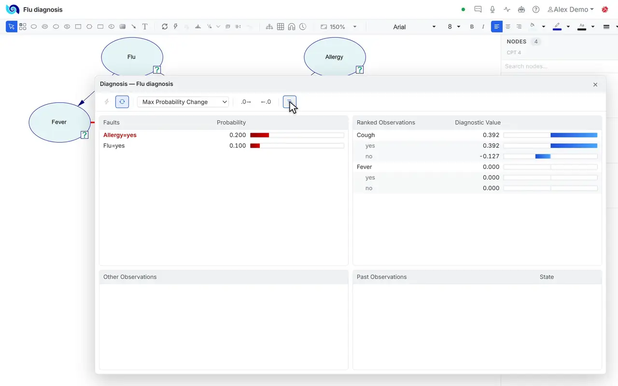Open the Max Probability Change dropdown

pos(183,102)
